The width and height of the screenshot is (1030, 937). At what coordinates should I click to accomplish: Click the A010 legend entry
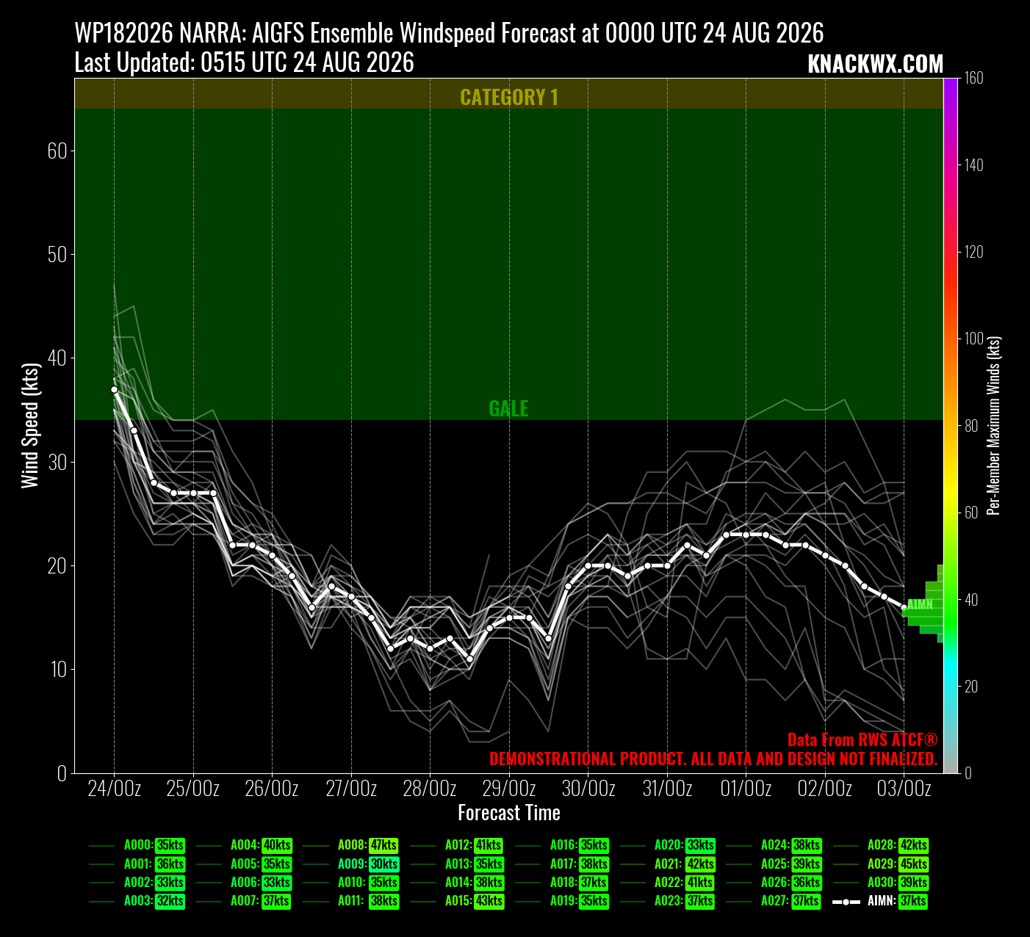point(350,883)
